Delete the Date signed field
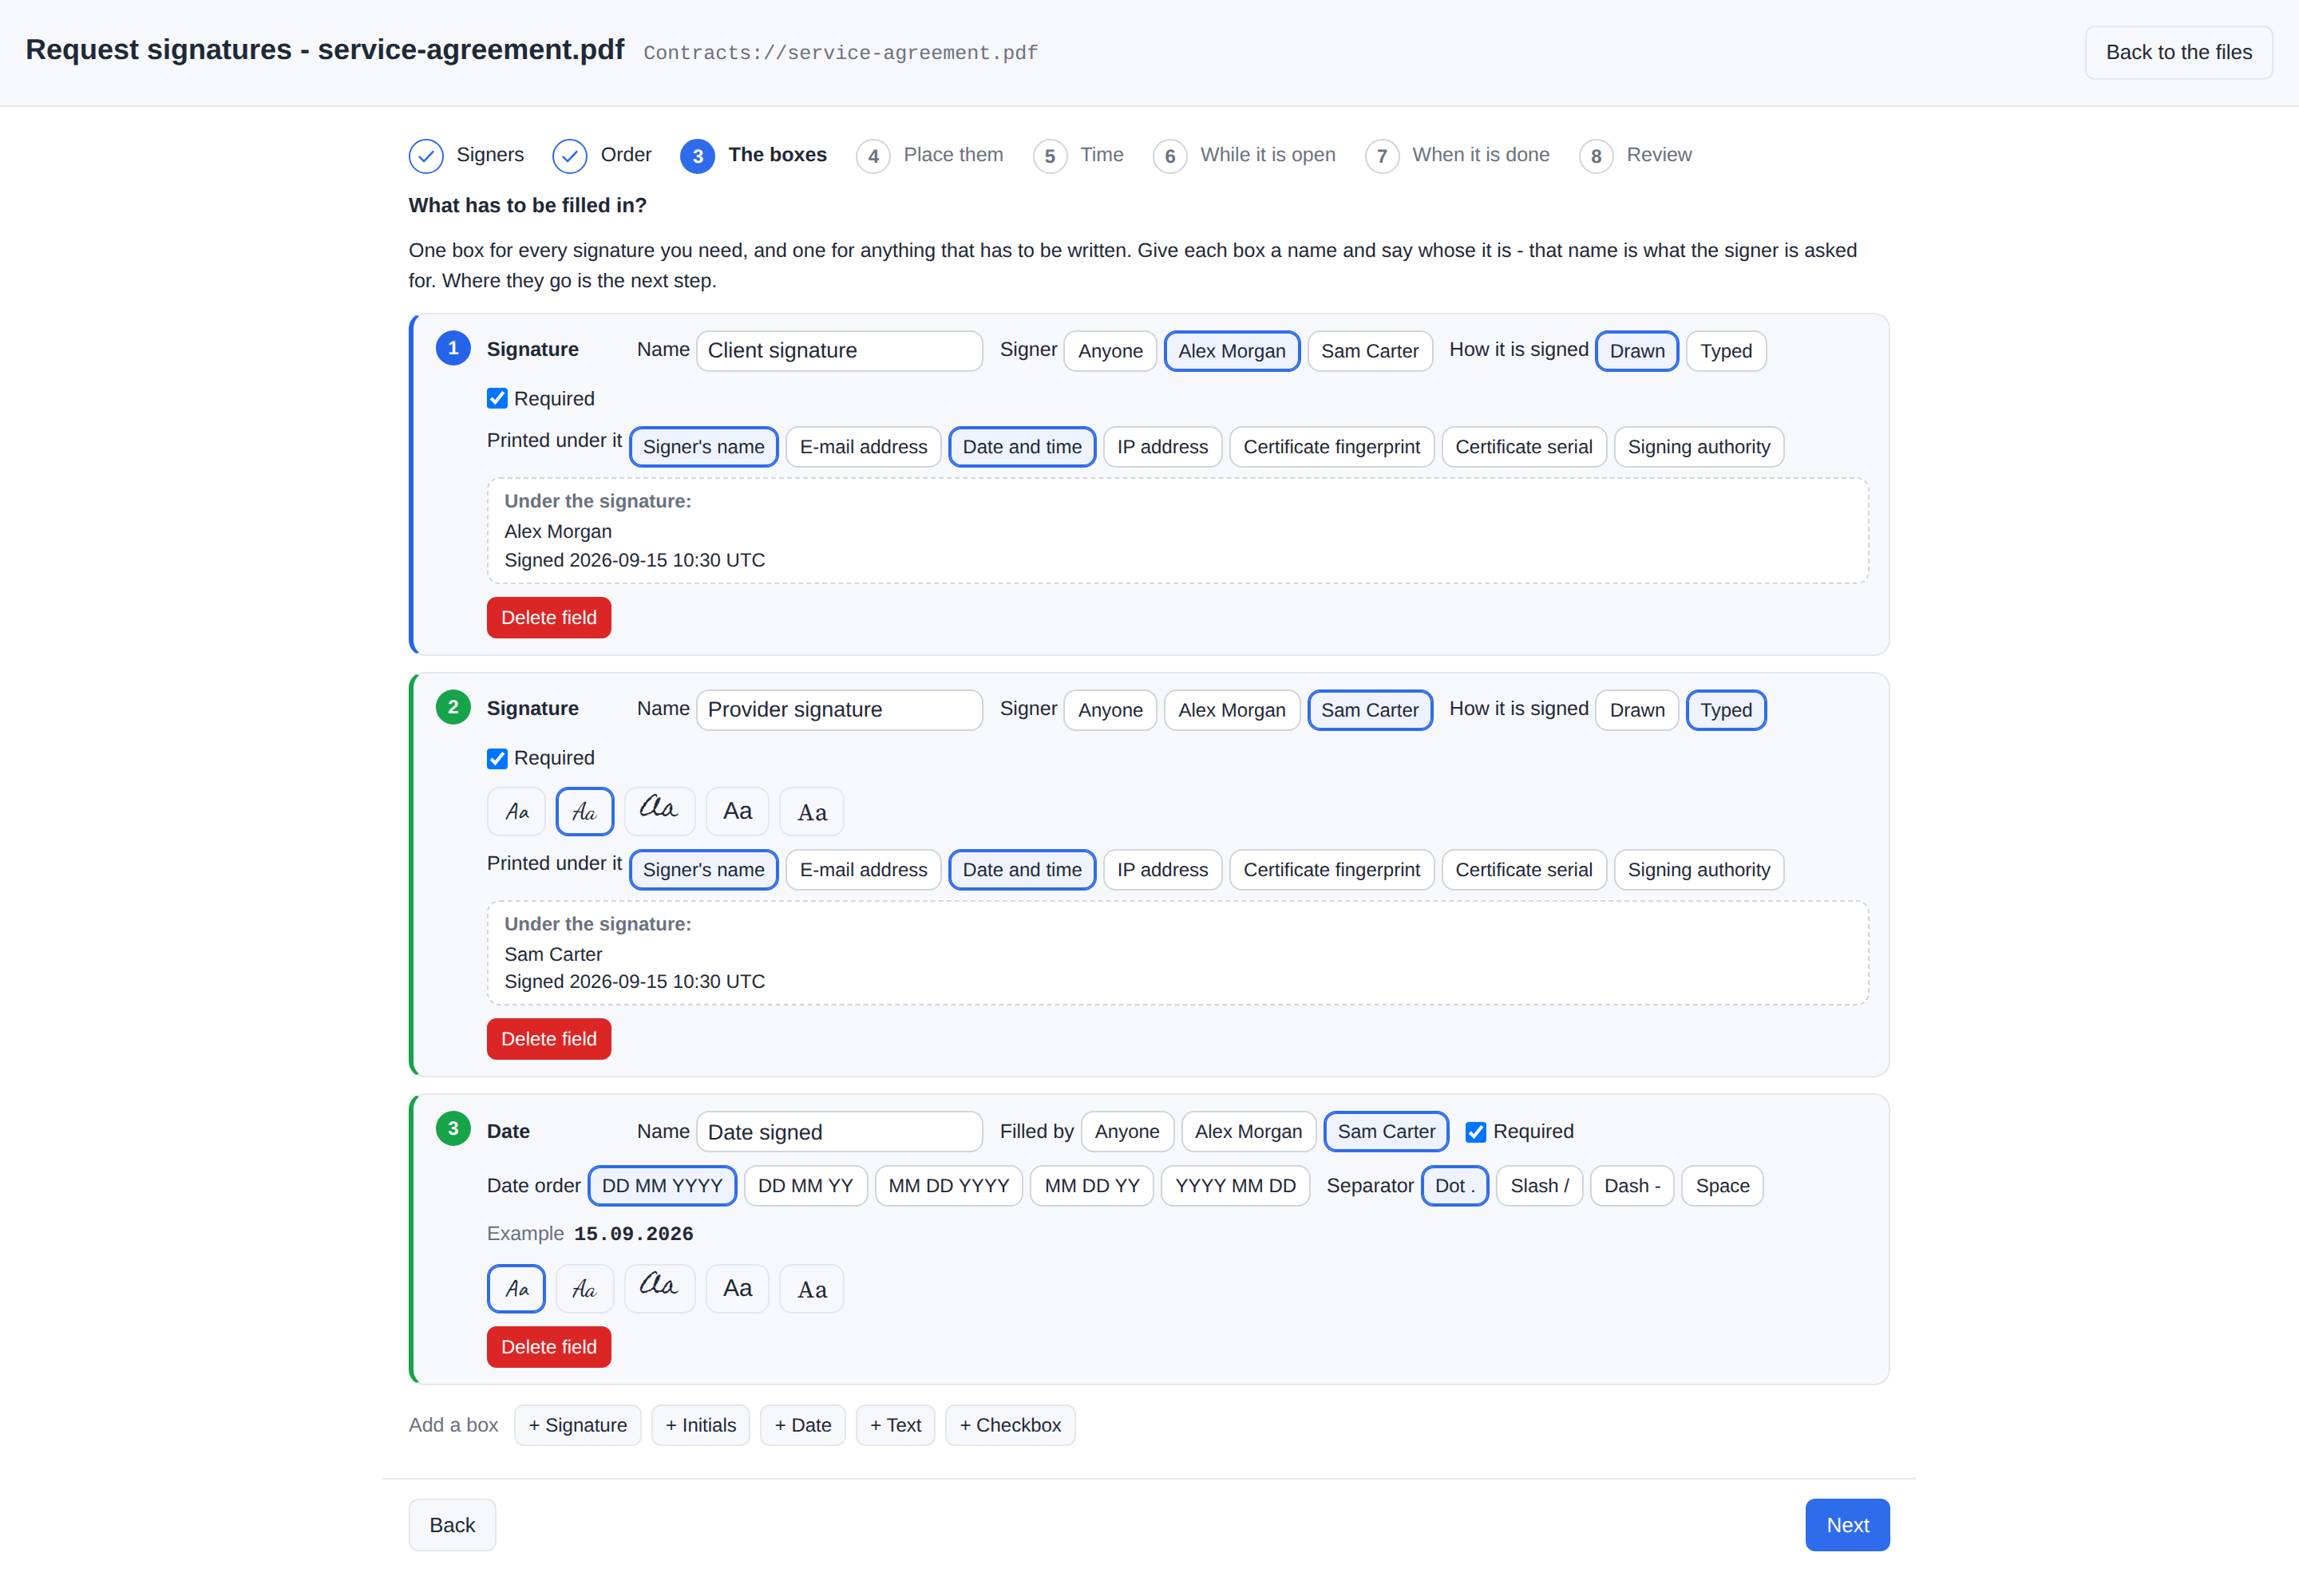 click(548, 1347)
